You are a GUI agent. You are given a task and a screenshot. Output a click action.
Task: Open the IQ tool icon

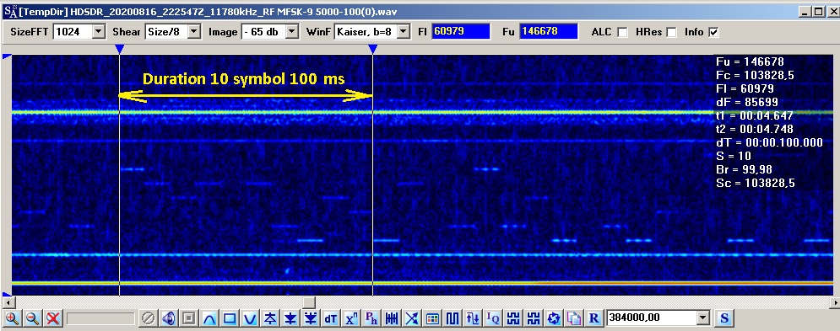click(493, 318)
